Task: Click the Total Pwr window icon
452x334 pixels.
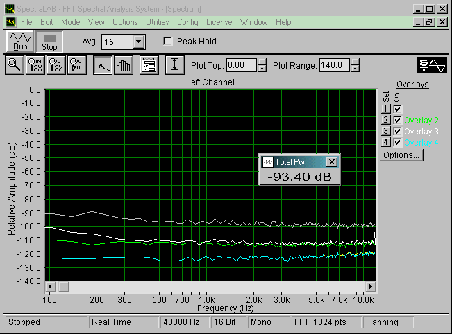Action: (x=268, y=162)
